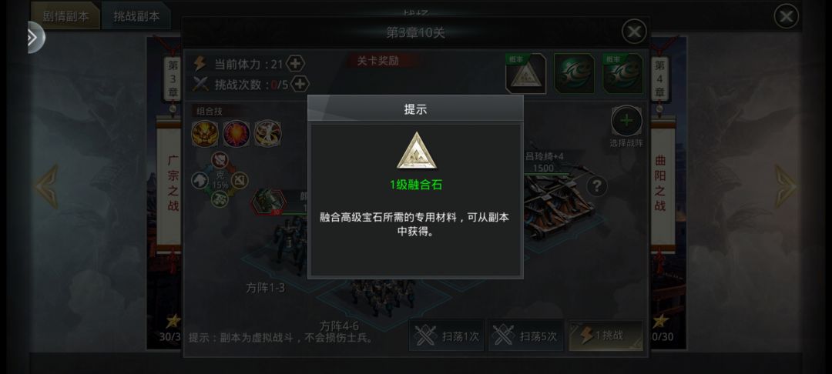Go to the next chapter with right arrow
The width and height of the screenshot is (832, 374).
pyautogui.click(x=785, y=186)
